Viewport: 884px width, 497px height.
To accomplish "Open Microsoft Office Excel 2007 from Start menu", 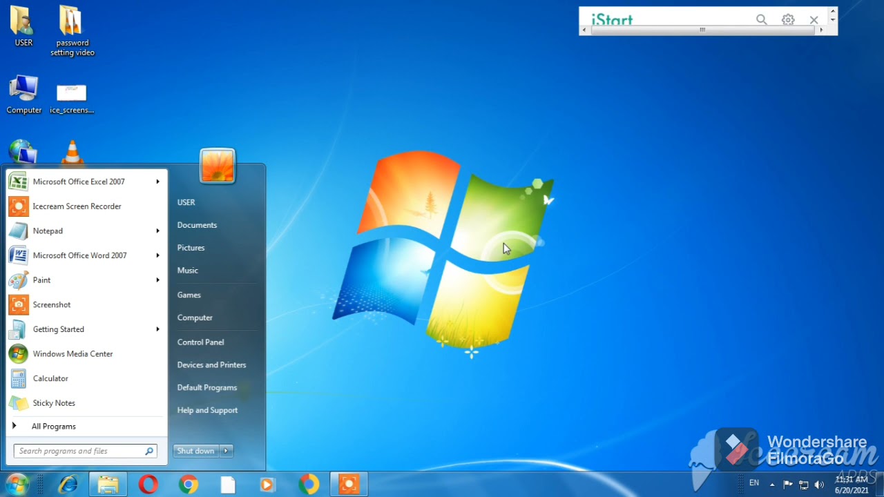I will tap(86, 182).
